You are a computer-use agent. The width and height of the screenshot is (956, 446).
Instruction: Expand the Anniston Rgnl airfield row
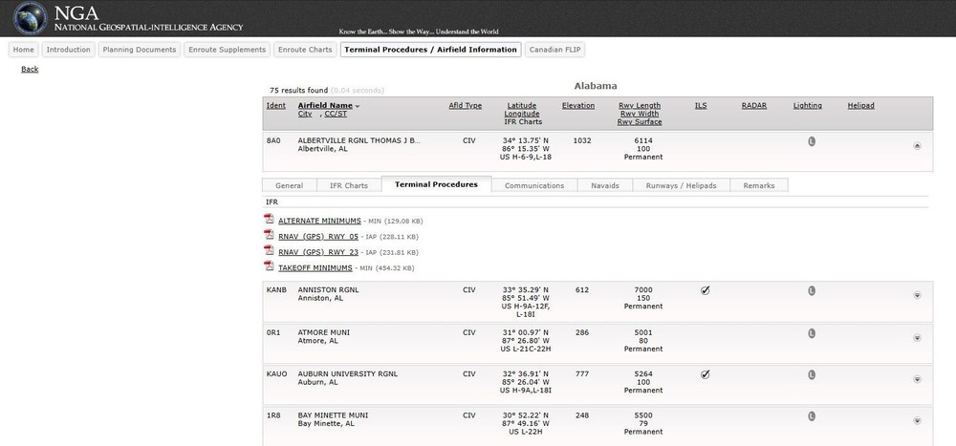point(917,295)
